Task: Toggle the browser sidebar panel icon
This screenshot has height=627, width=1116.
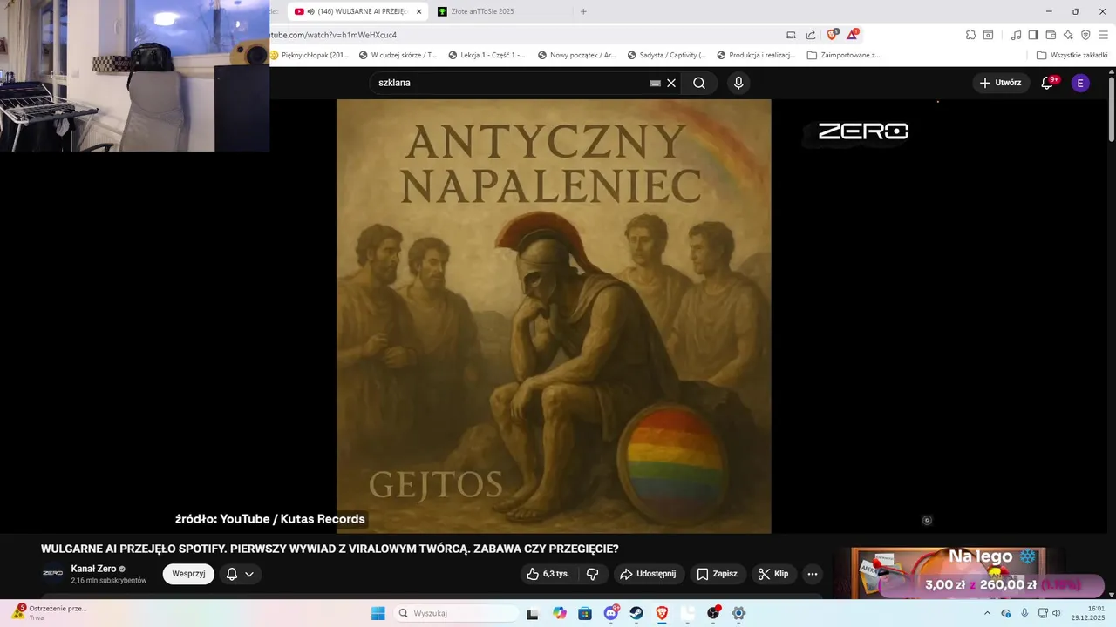Action: pos(1033,35)
